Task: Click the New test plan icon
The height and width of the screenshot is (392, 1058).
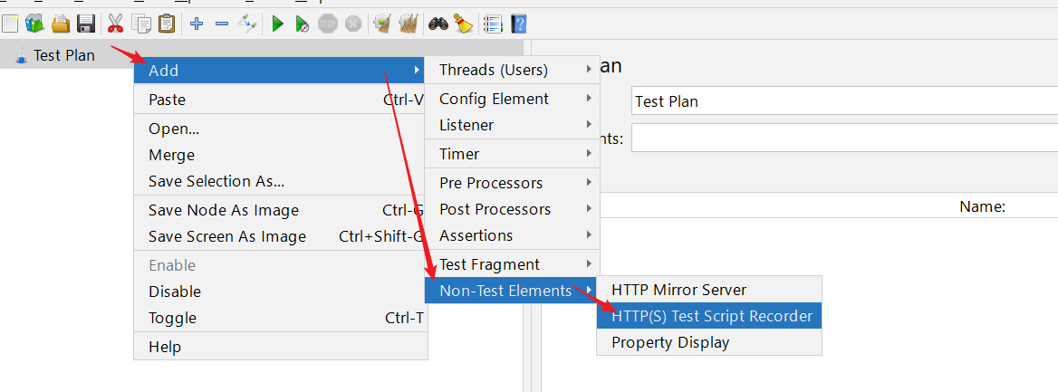Action: tap(10, 24)
